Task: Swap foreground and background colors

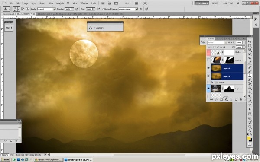Action: 251,134
